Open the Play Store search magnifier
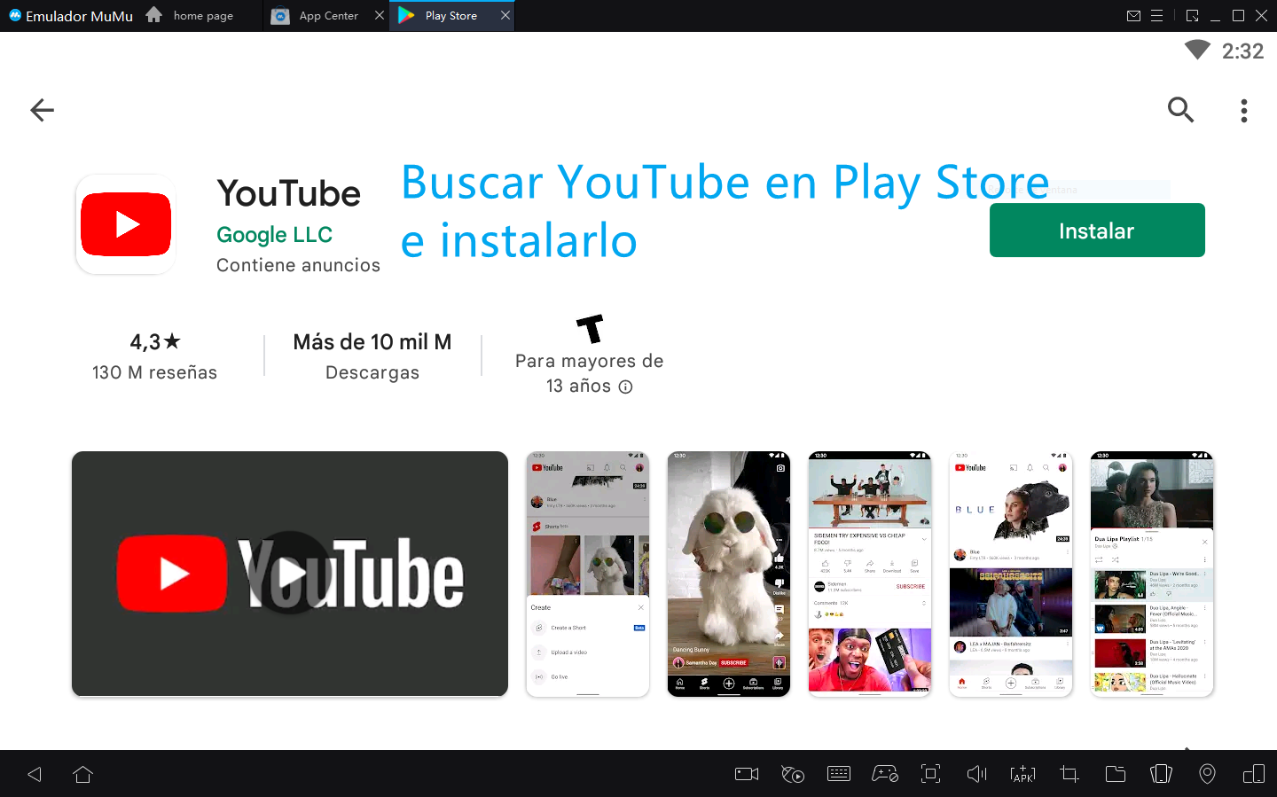The height and width of the screenshot is (797, 1277). (1180, 110)
